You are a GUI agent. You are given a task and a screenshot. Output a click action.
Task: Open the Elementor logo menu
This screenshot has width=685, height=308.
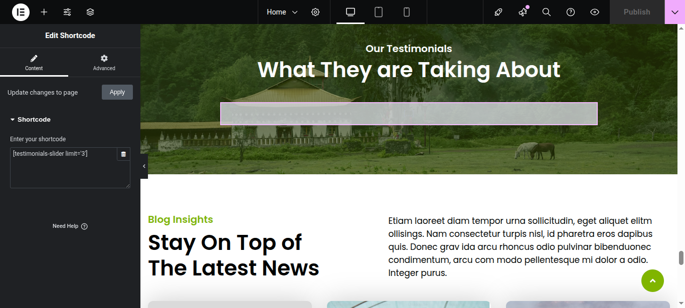click(21, 12)
